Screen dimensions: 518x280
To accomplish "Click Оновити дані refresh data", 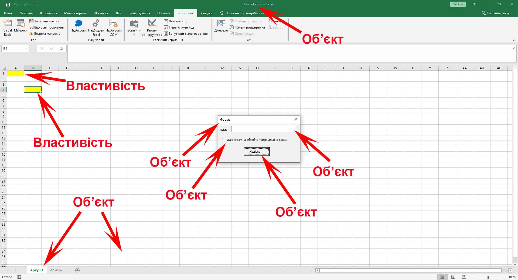I will 242,34.
